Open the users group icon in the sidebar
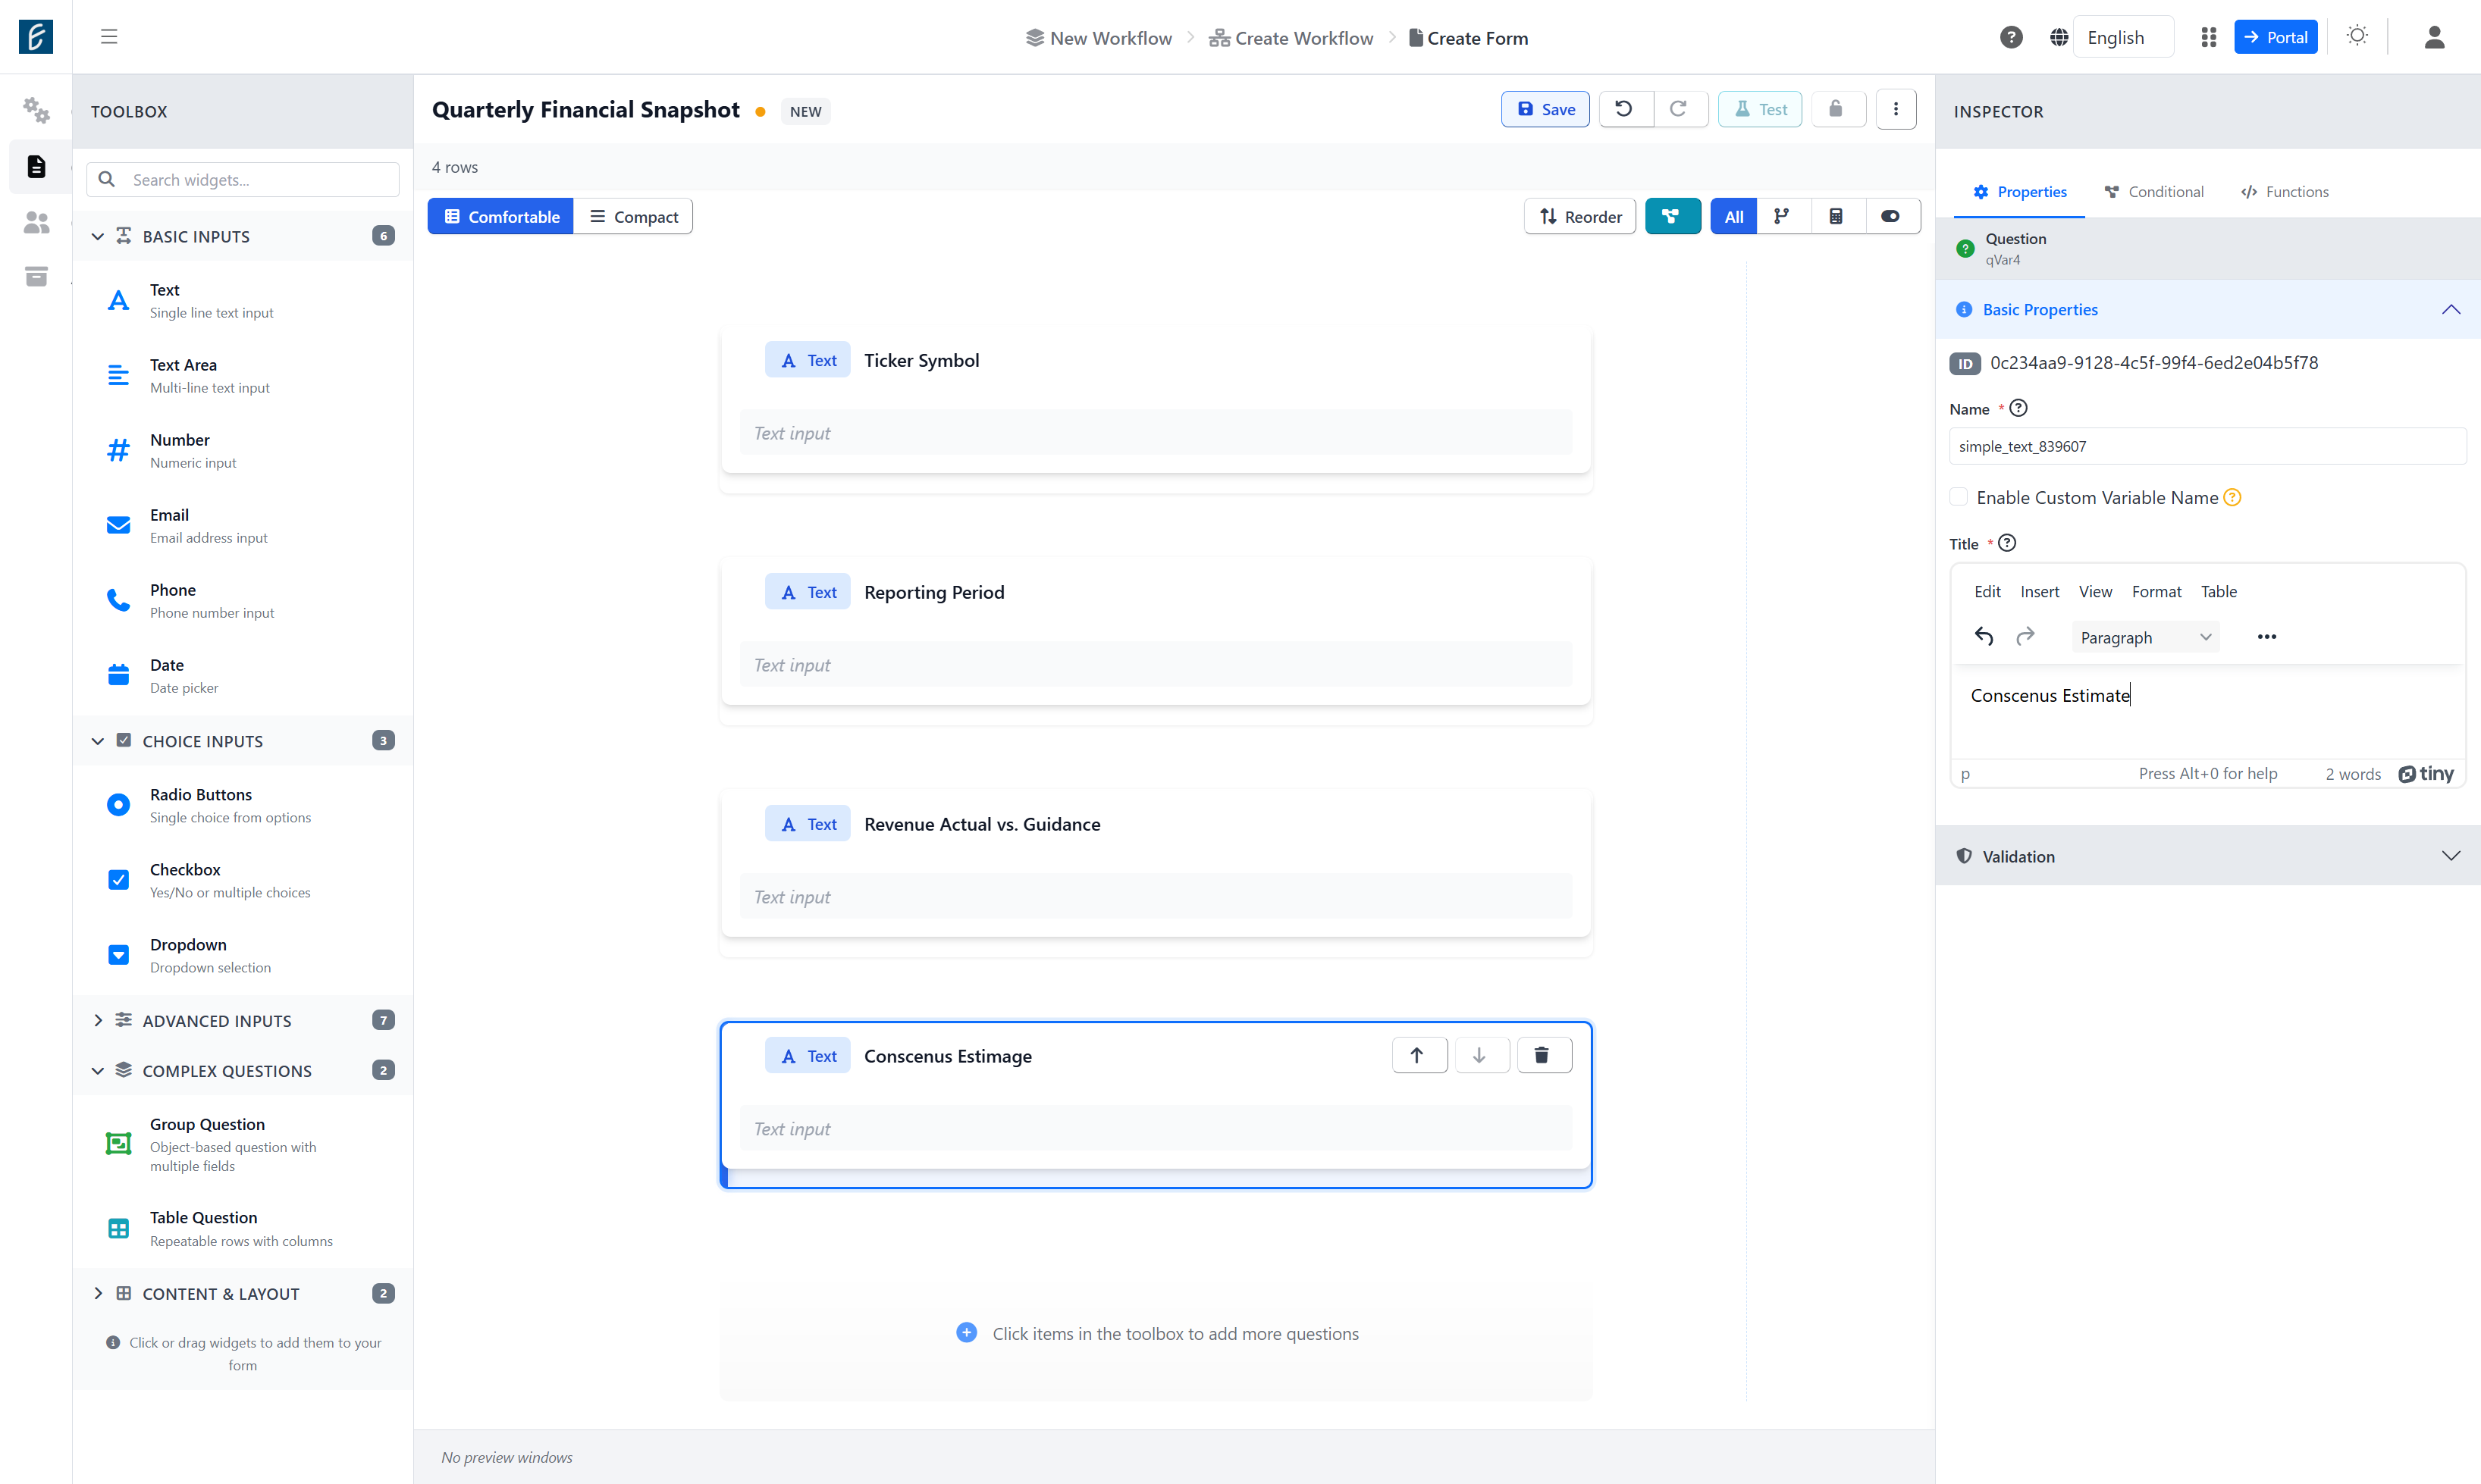Image resolution: width=2481 pixels, height=1484 pixels. [36, 222]
